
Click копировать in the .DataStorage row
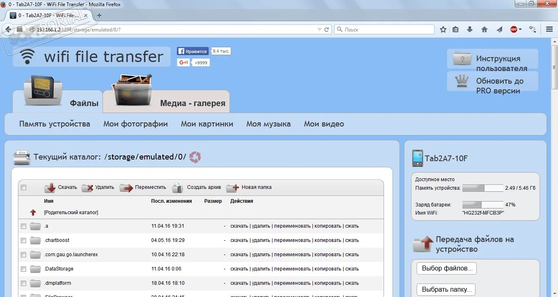coord(328,269)
